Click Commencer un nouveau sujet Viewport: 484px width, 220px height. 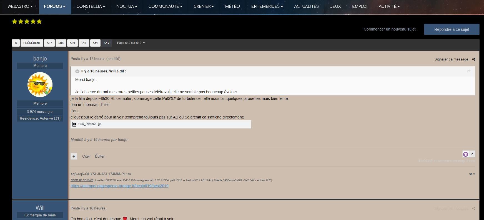pos(390,29)
